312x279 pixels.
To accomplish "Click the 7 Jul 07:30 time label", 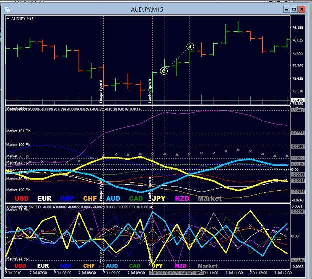I will pyautogui.click(x=38, y=273).
